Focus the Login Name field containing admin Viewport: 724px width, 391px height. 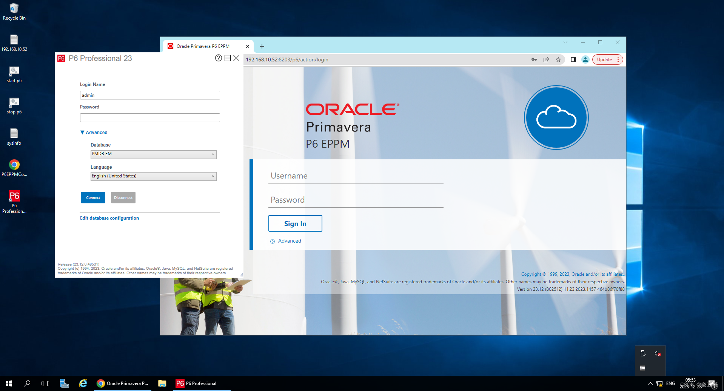pyautogui.click(x=150, y=95)
